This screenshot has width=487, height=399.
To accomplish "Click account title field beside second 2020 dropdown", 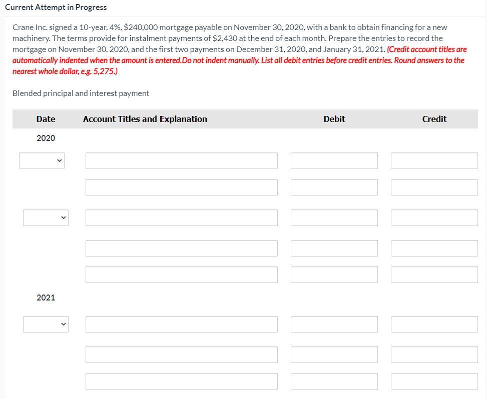I will 182,218.
